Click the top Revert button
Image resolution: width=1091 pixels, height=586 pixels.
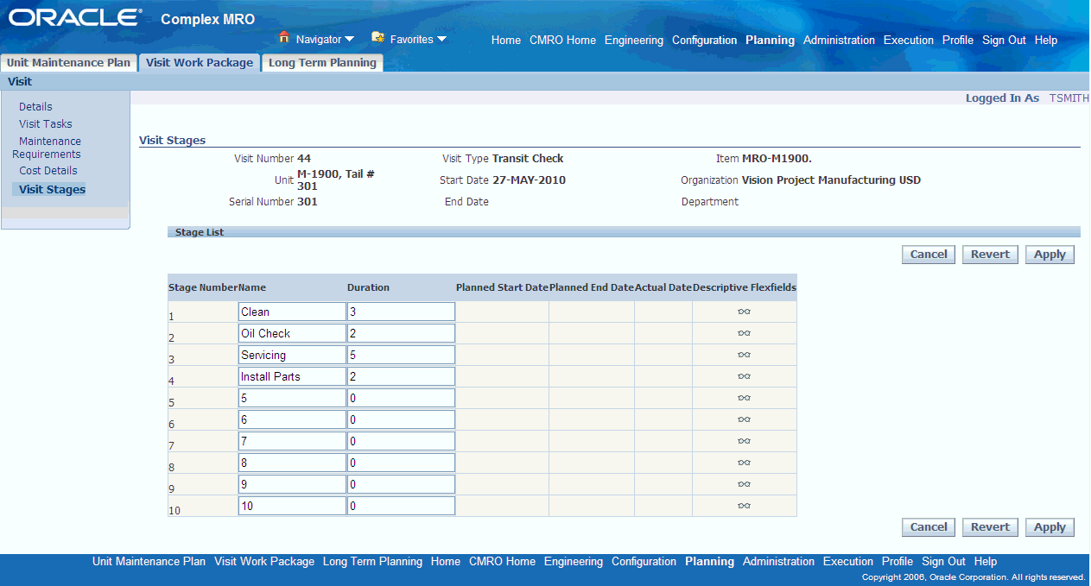(x=990, y=255)
